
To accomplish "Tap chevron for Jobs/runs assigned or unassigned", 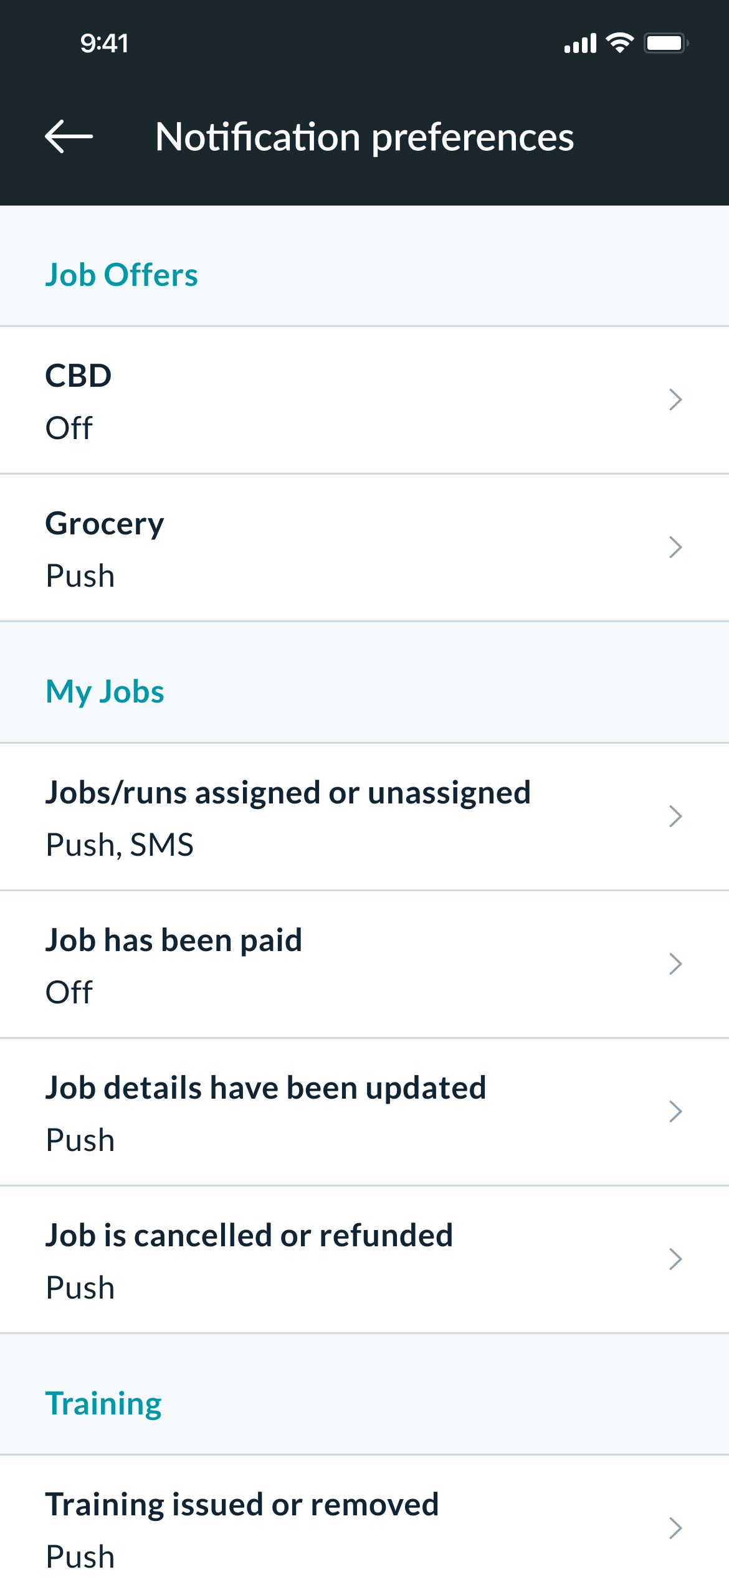I will [x=675, y=817].
